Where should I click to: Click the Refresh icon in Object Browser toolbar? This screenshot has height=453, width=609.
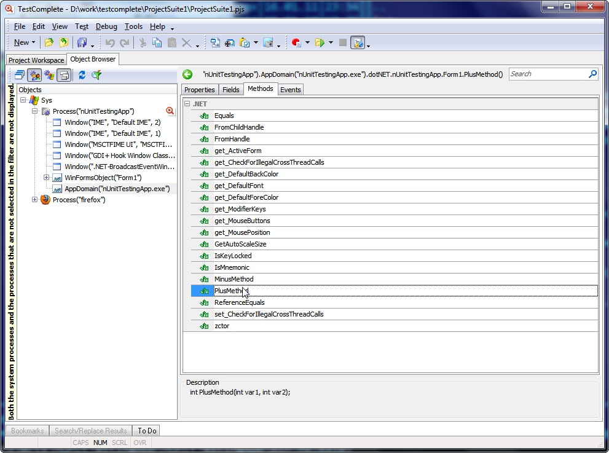pyautogui.click(x=82, y=75)
